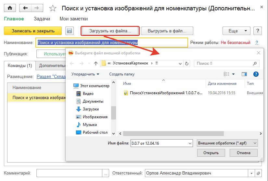Viewport: 268px width, 181px height.
Task: Click Записать и закрыть button
Action: [33, 31]
